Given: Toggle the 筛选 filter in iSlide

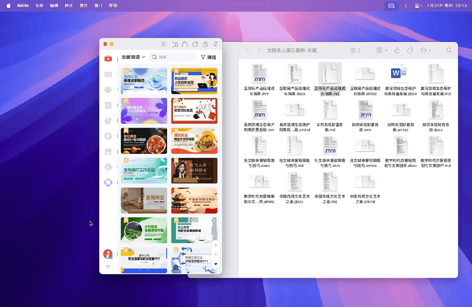Looking at the screenshot, I should [x=209, y=57].
